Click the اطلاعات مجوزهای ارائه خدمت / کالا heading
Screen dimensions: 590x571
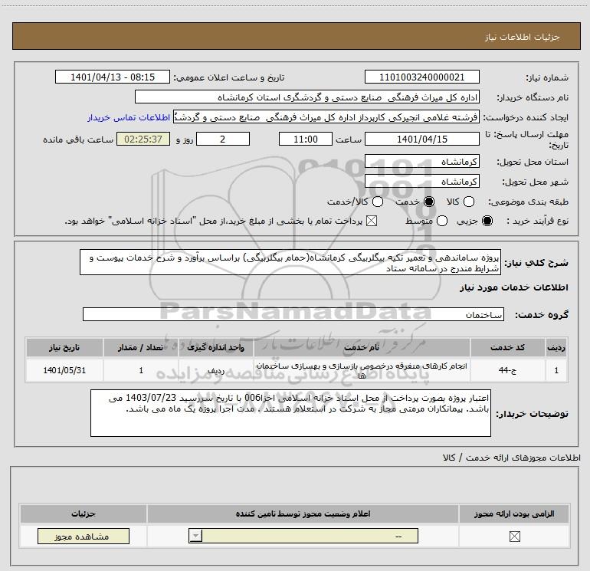512,458
